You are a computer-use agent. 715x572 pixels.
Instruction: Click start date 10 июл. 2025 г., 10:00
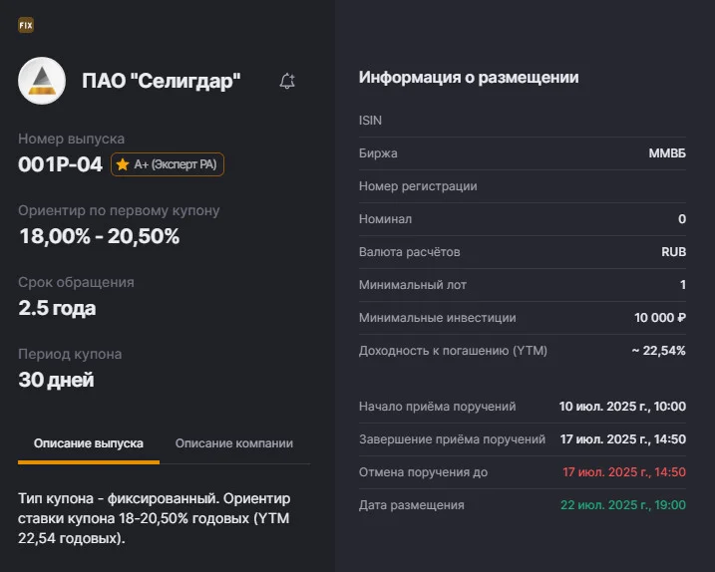tap(622, 407)
